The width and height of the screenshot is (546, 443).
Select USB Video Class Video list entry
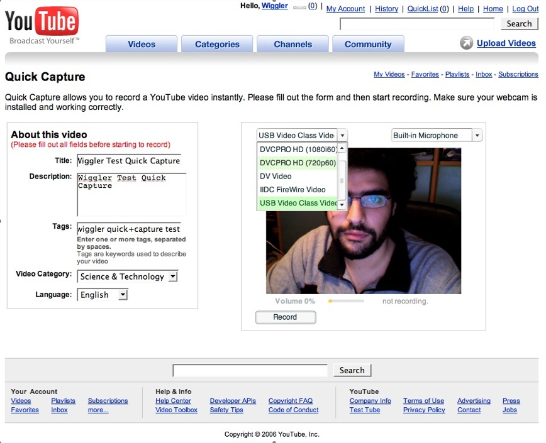pyautogui.click(x=298, y=203)
